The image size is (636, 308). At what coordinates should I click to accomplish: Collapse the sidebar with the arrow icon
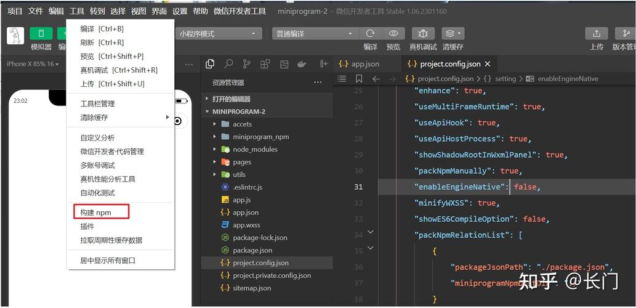(x=324, y=64)
